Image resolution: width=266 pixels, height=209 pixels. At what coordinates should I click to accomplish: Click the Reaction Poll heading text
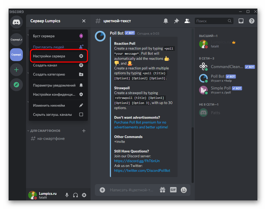point(125,43)
